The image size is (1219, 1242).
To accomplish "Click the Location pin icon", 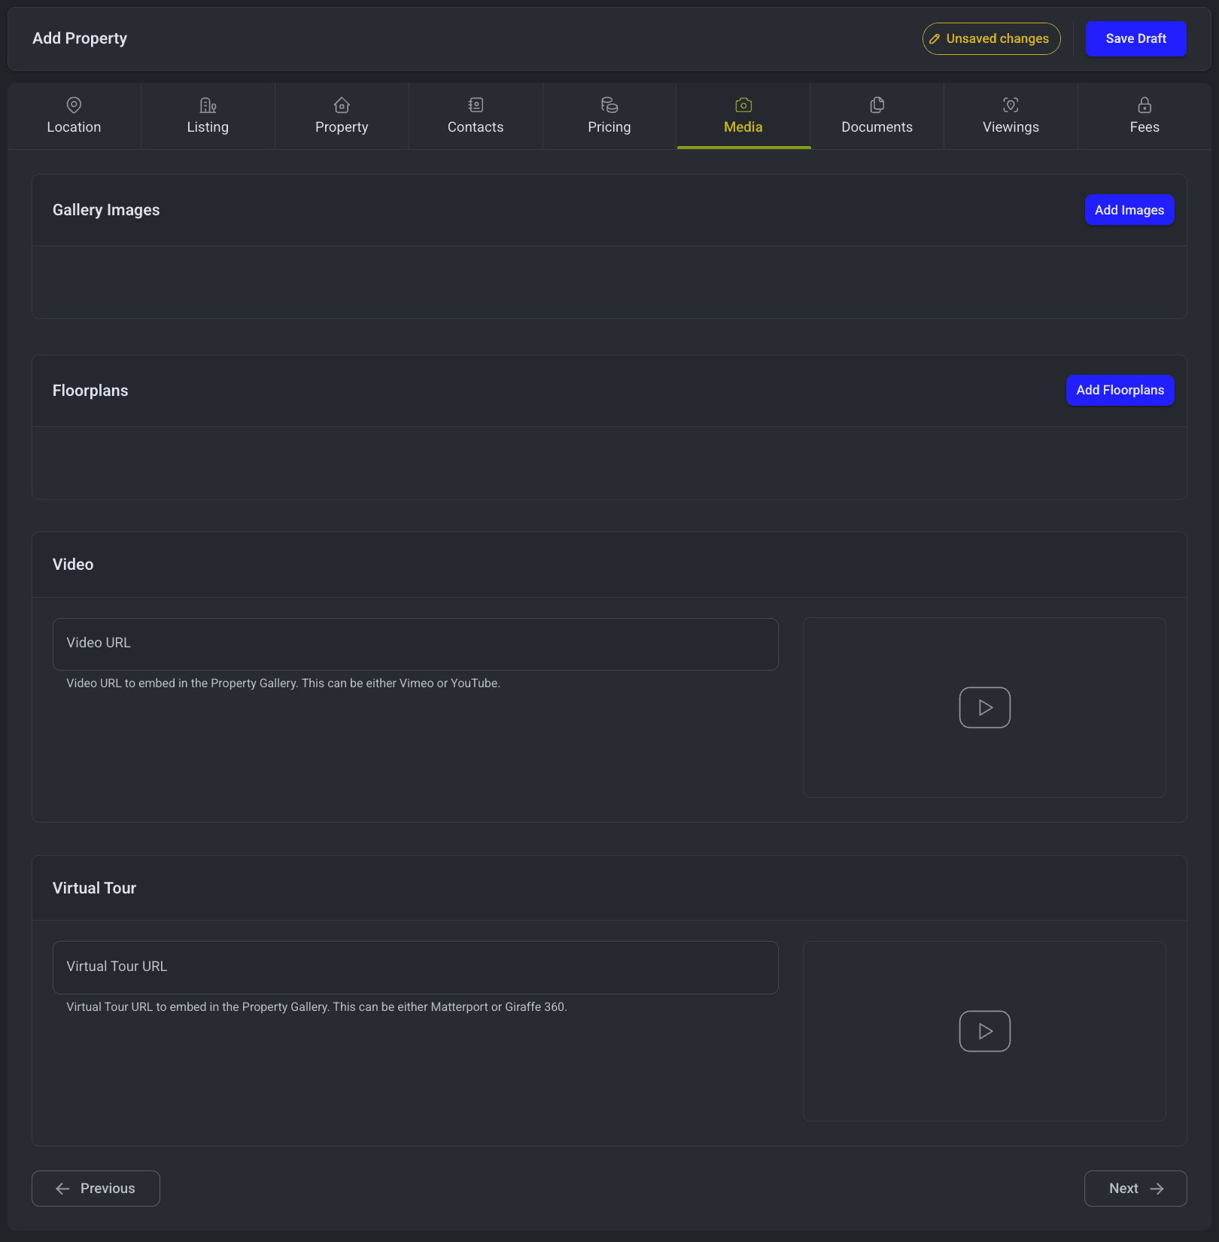I will tap(74, 105).
